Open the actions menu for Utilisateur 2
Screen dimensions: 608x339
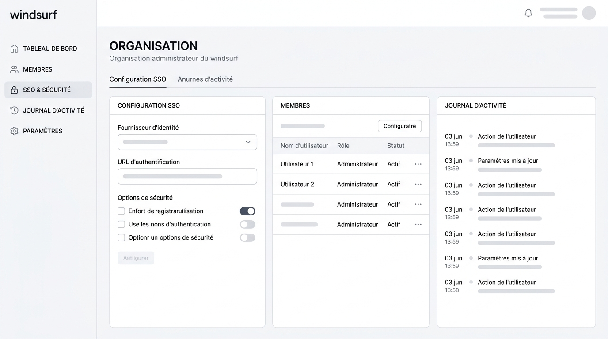pos(418,185)
